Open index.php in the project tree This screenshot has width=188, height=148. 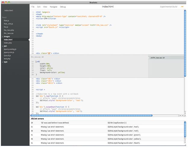pyautogui.click(x=8, y=43)
